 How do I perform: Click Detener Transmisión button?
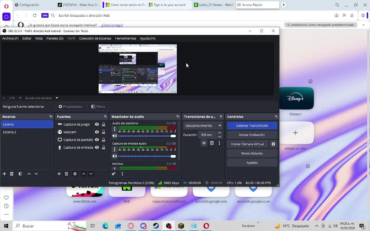[x=252, y=126]
